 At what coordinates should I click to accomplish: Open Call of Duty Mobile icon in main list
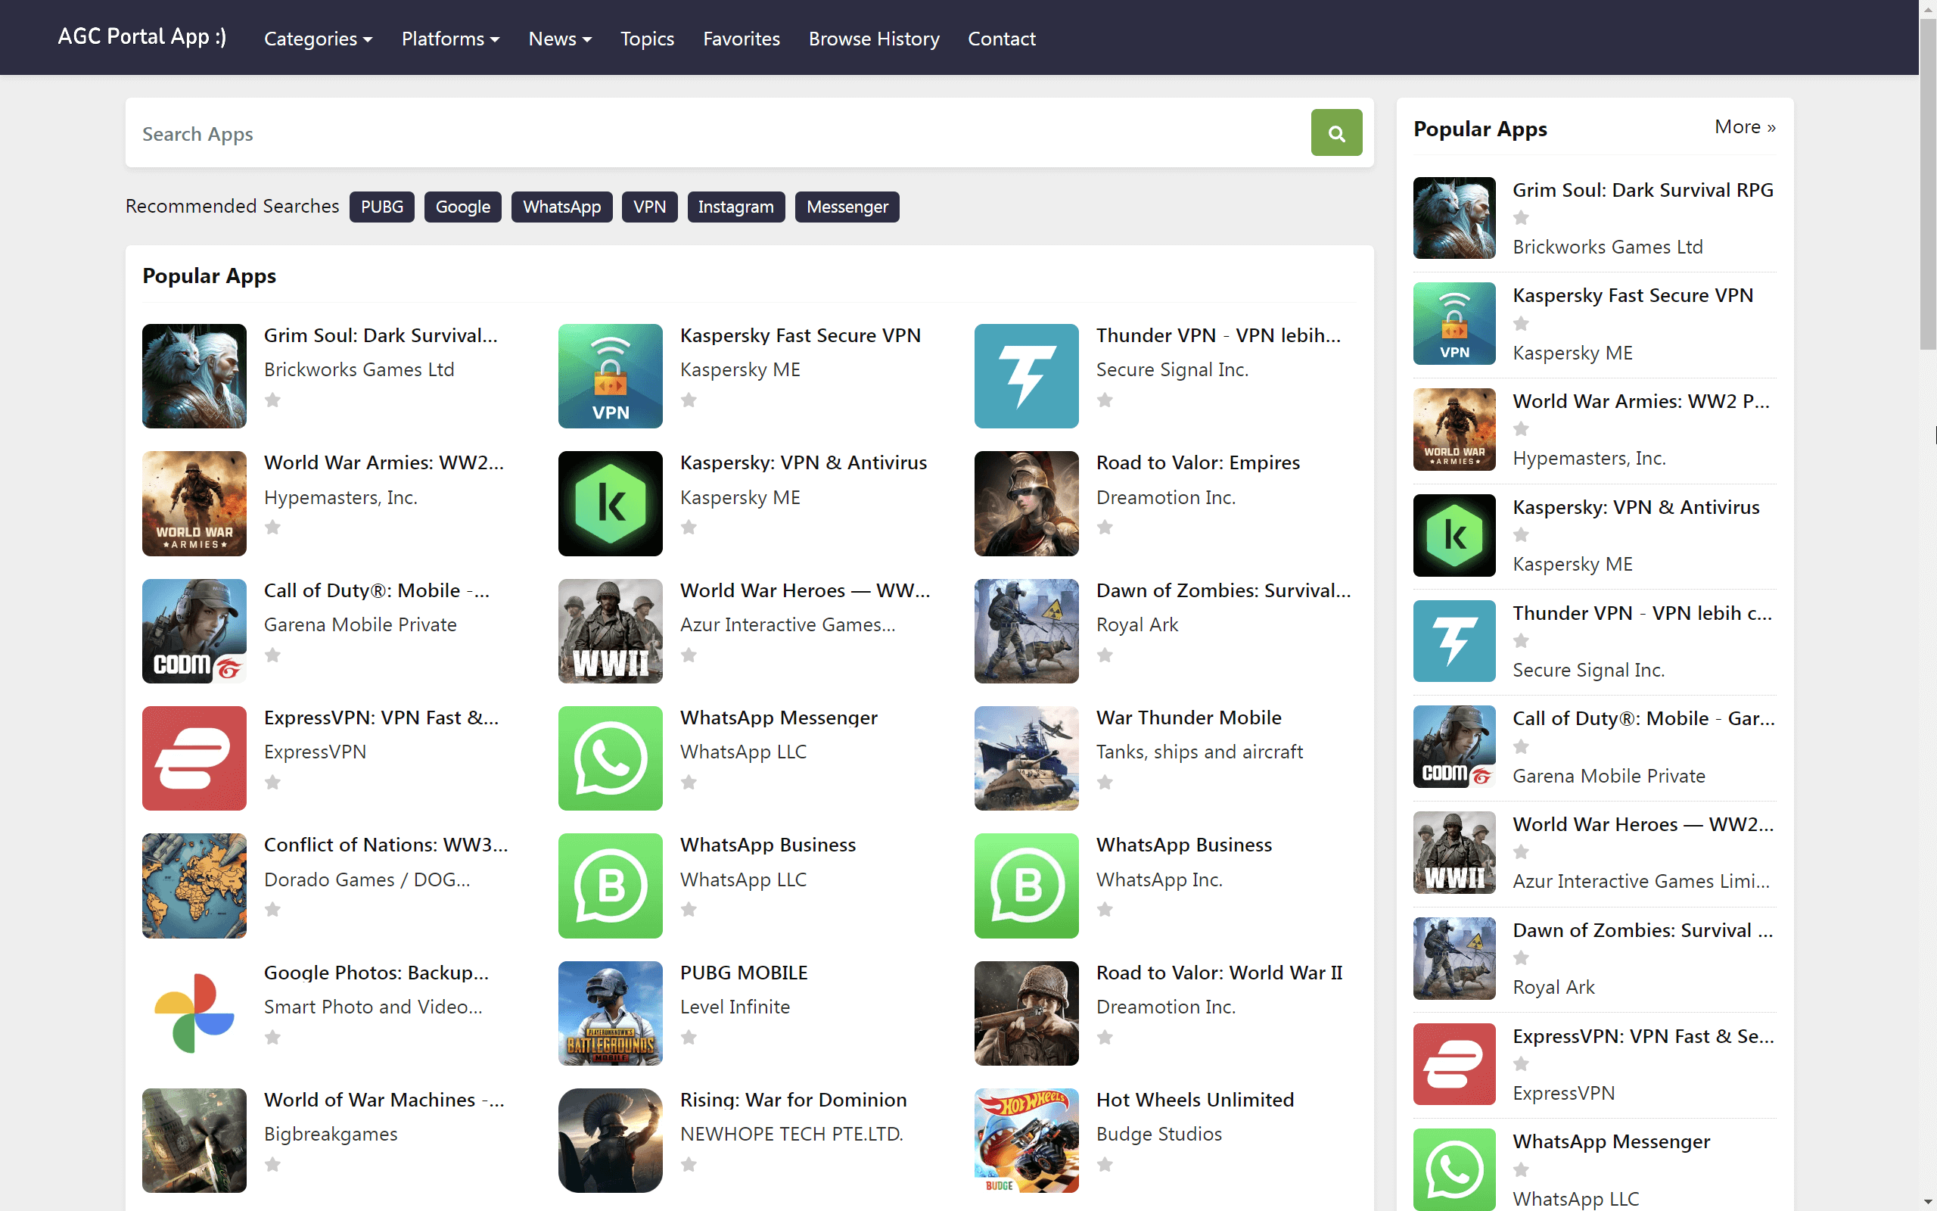(x=194, y=631)
